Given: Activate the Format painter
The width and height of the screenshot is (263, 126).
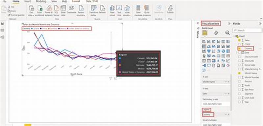Looking at the screenshot, I should coord(16,15).
